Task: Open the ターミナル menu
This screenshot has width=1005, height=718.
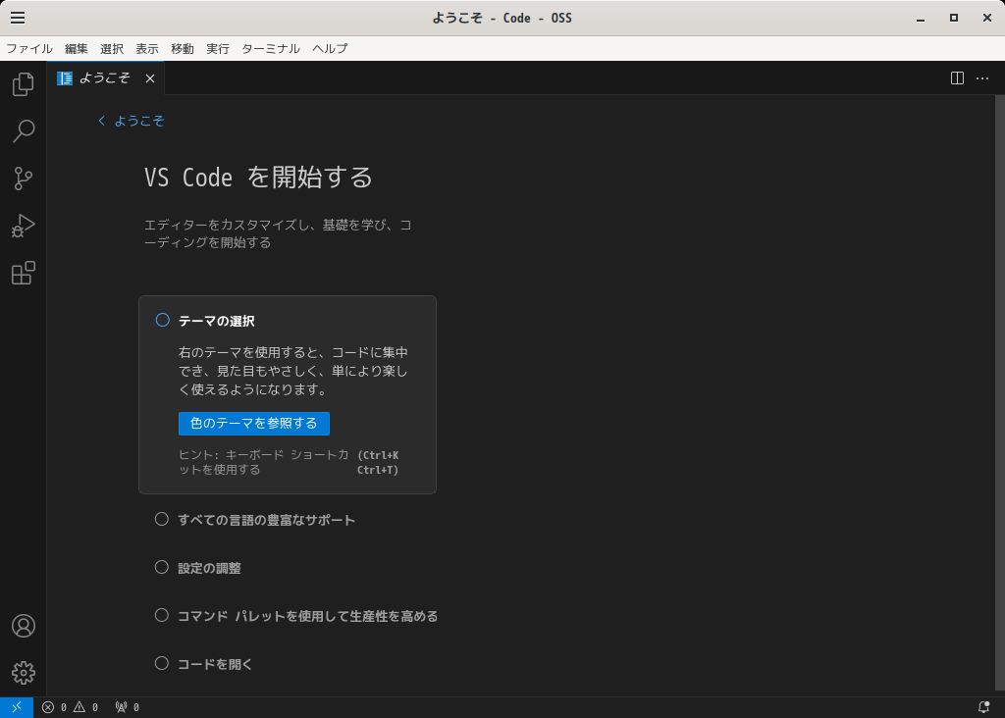Action: (x=271, y=49)
